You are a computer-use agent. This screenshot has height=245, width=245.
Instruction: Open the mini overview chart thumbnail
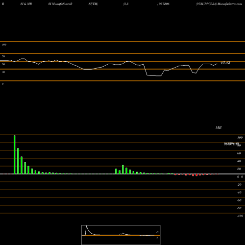pyautogui.click(x=121, y=235)
